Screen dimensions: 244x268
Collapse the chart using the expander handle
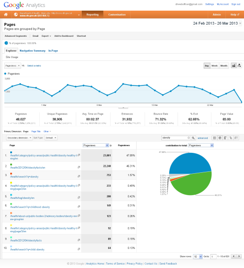pos(123,108)
